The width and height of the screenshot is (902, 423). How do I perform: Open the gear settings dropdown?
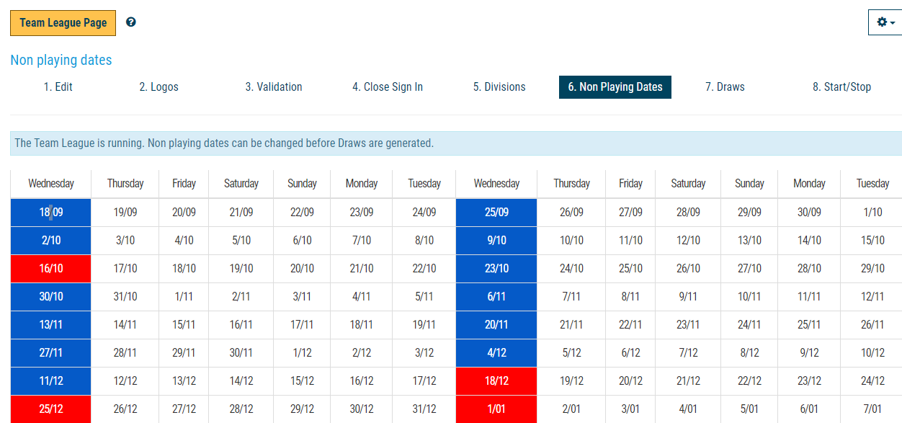pos(885,22)
